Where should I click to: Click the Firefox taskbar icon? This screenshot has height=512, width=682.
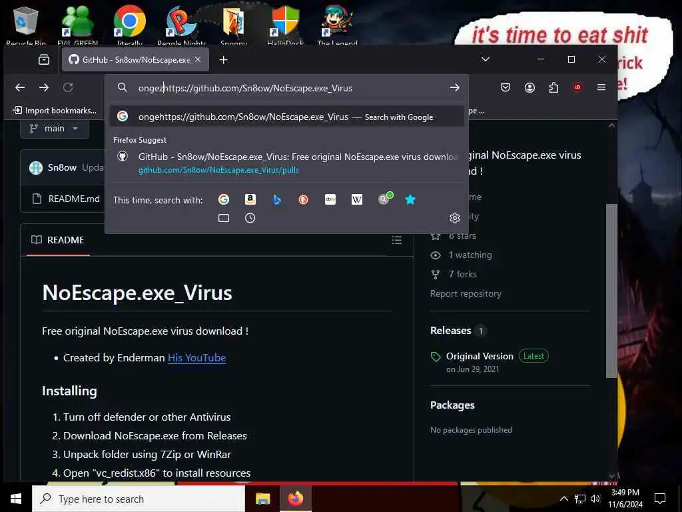295,499
